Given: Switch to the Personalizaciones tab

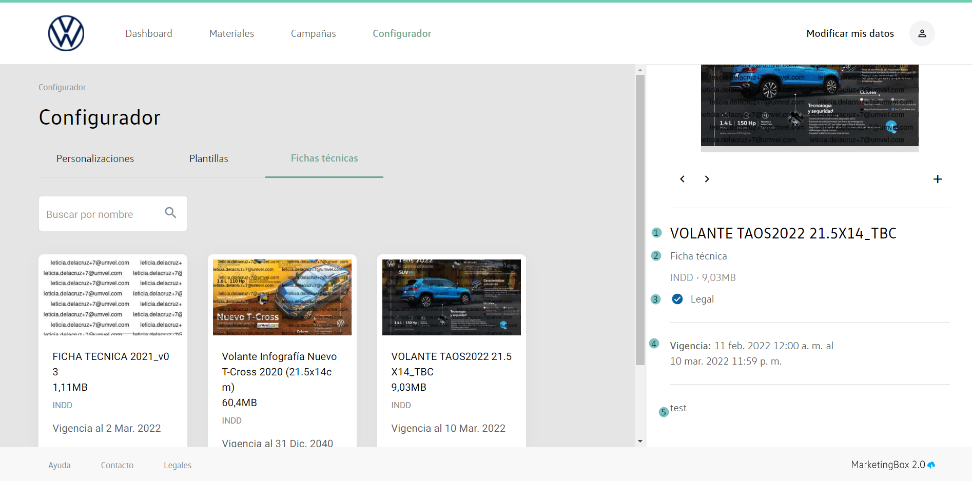Looking at the screenshot, I should click(95, 159).
